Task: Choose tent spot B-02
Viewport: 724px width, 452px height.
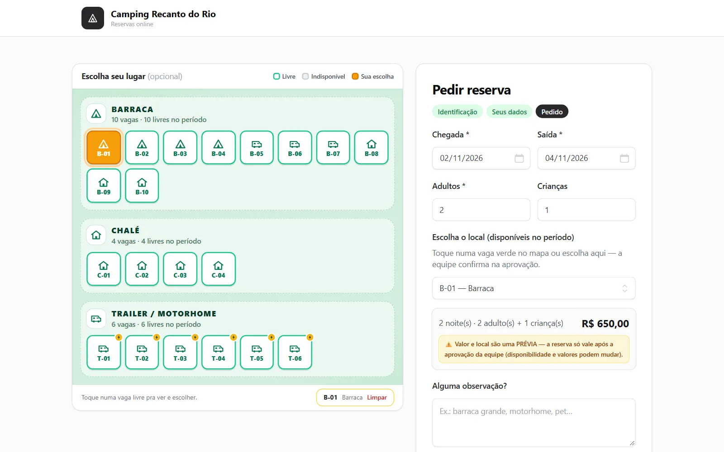Action: (x=142, y=147)
